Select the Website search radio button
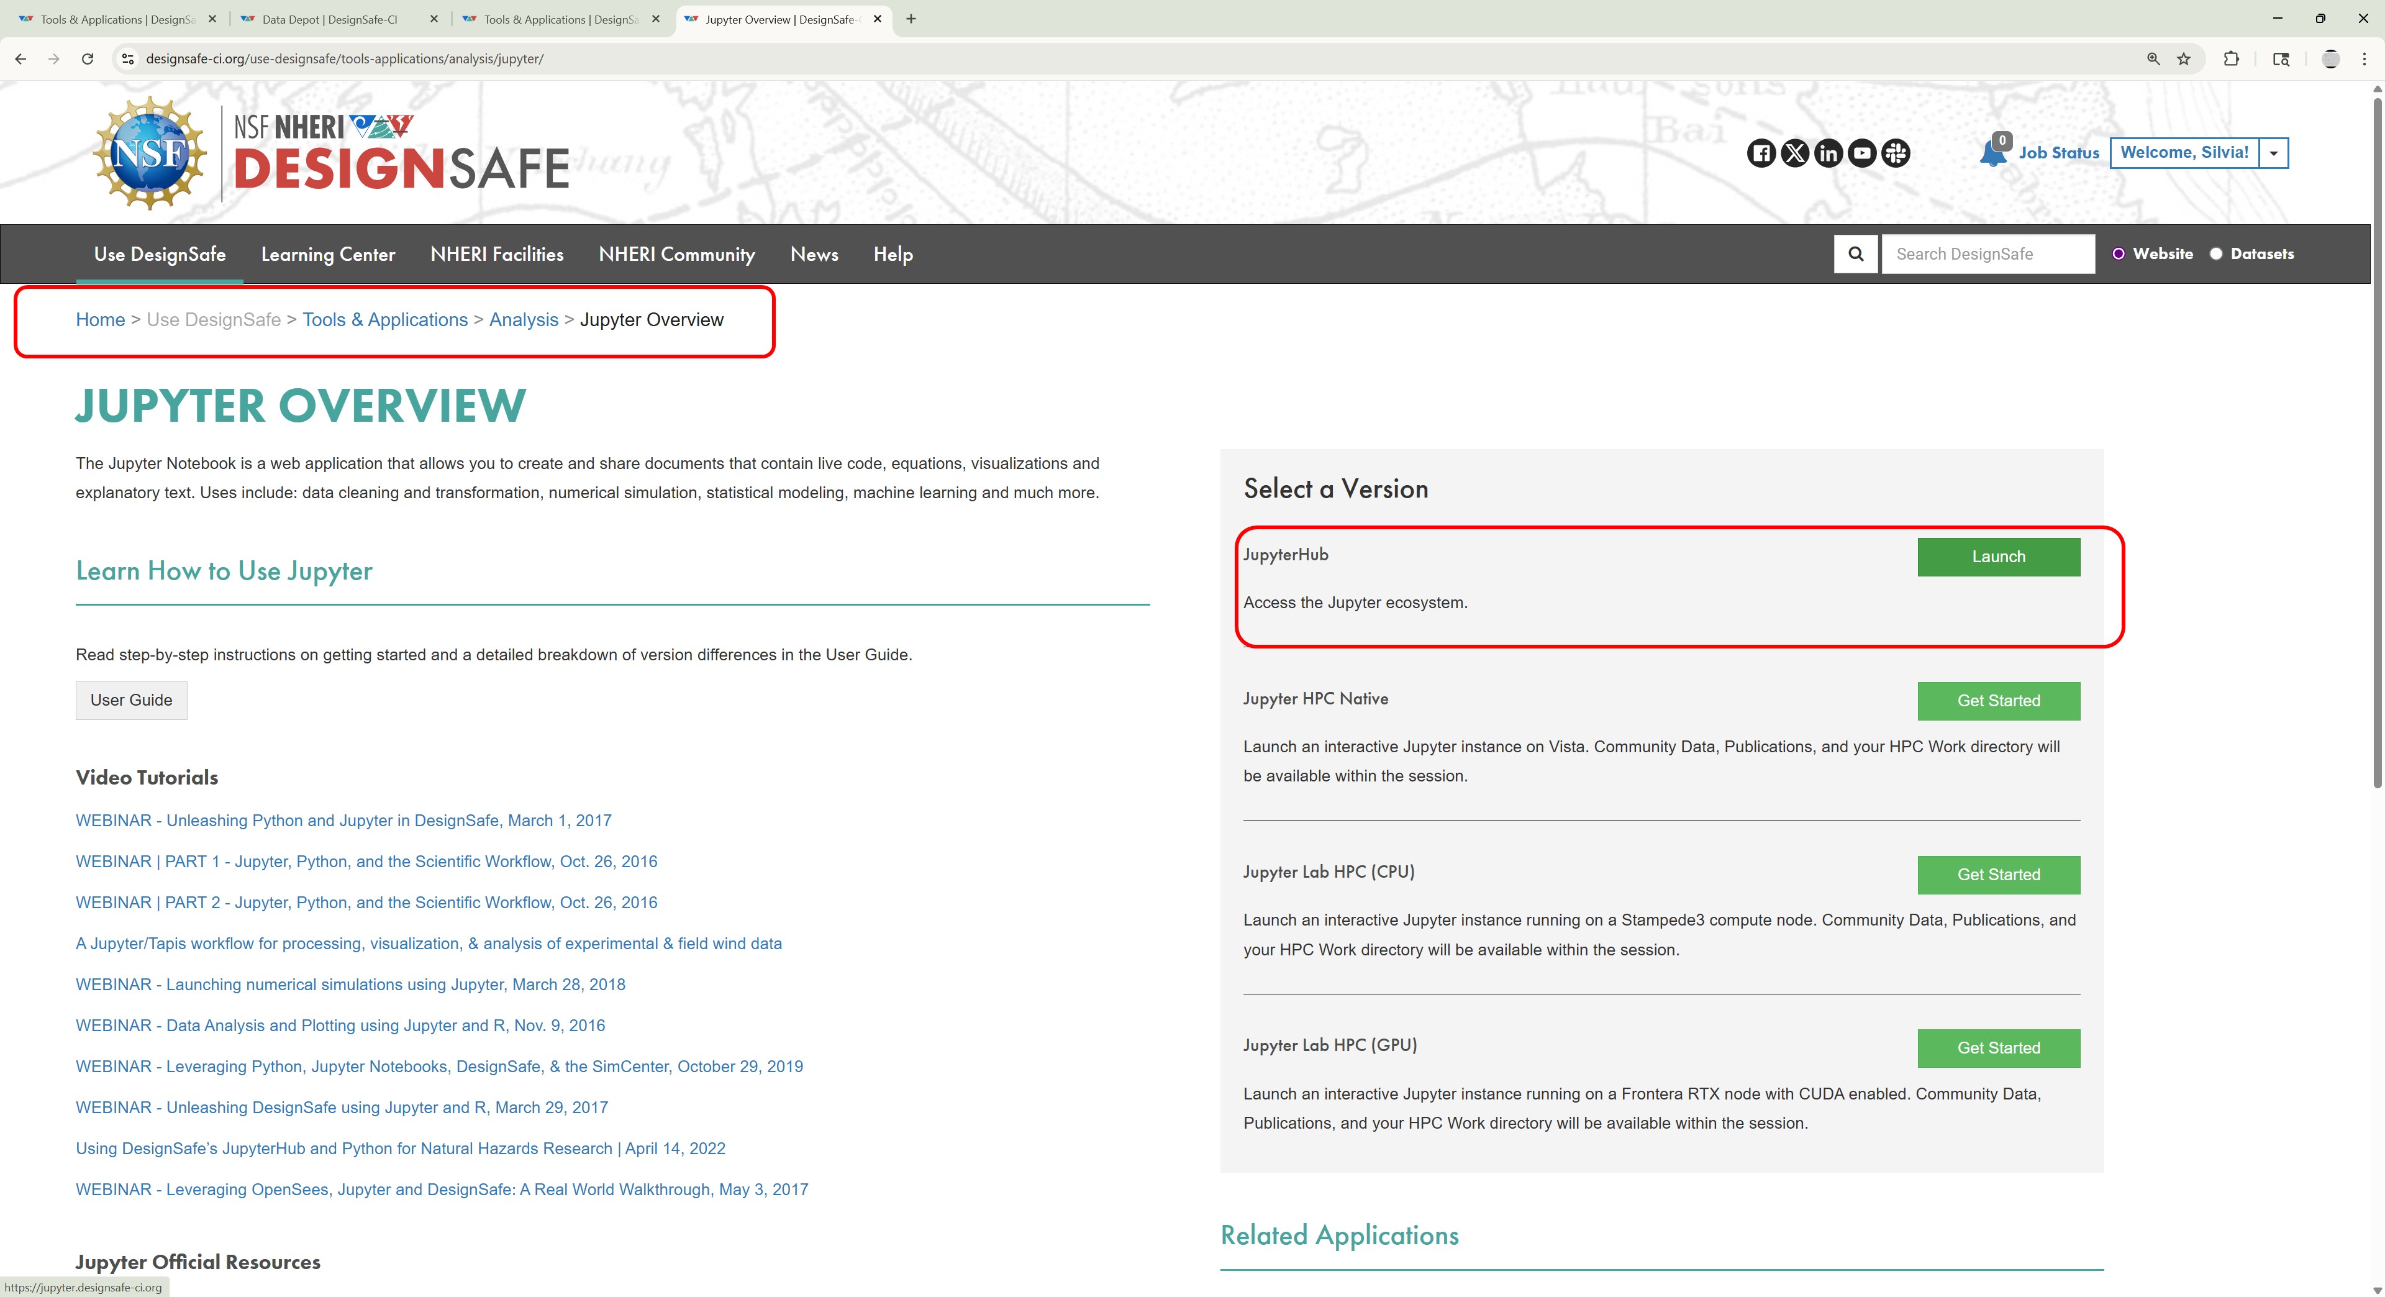Image resolution: width=2385 pixels, height=1297 pixels. click(2119, 253)
